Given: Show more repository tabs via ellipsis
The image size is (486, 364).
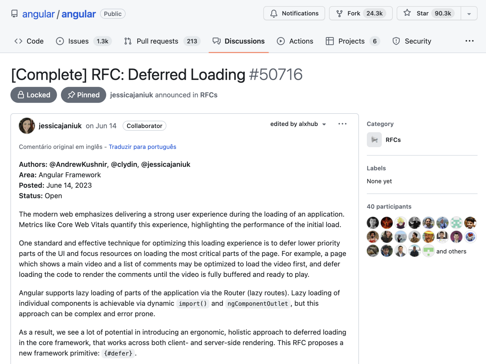Looking at the screenshot, I should (x=469, y=41).
